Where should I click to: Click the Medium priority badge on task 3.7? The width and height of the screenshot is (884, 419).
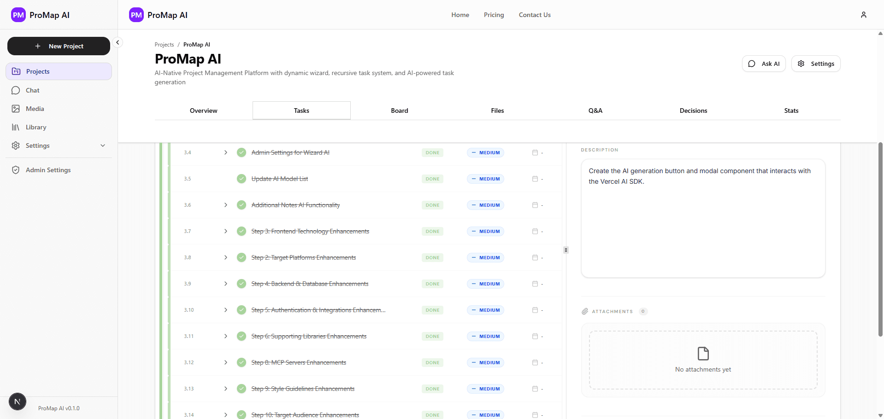(x=485, y=231)
